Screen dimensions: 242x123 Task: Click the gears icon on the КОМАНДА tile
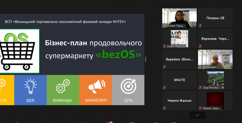tap(63, 86)
